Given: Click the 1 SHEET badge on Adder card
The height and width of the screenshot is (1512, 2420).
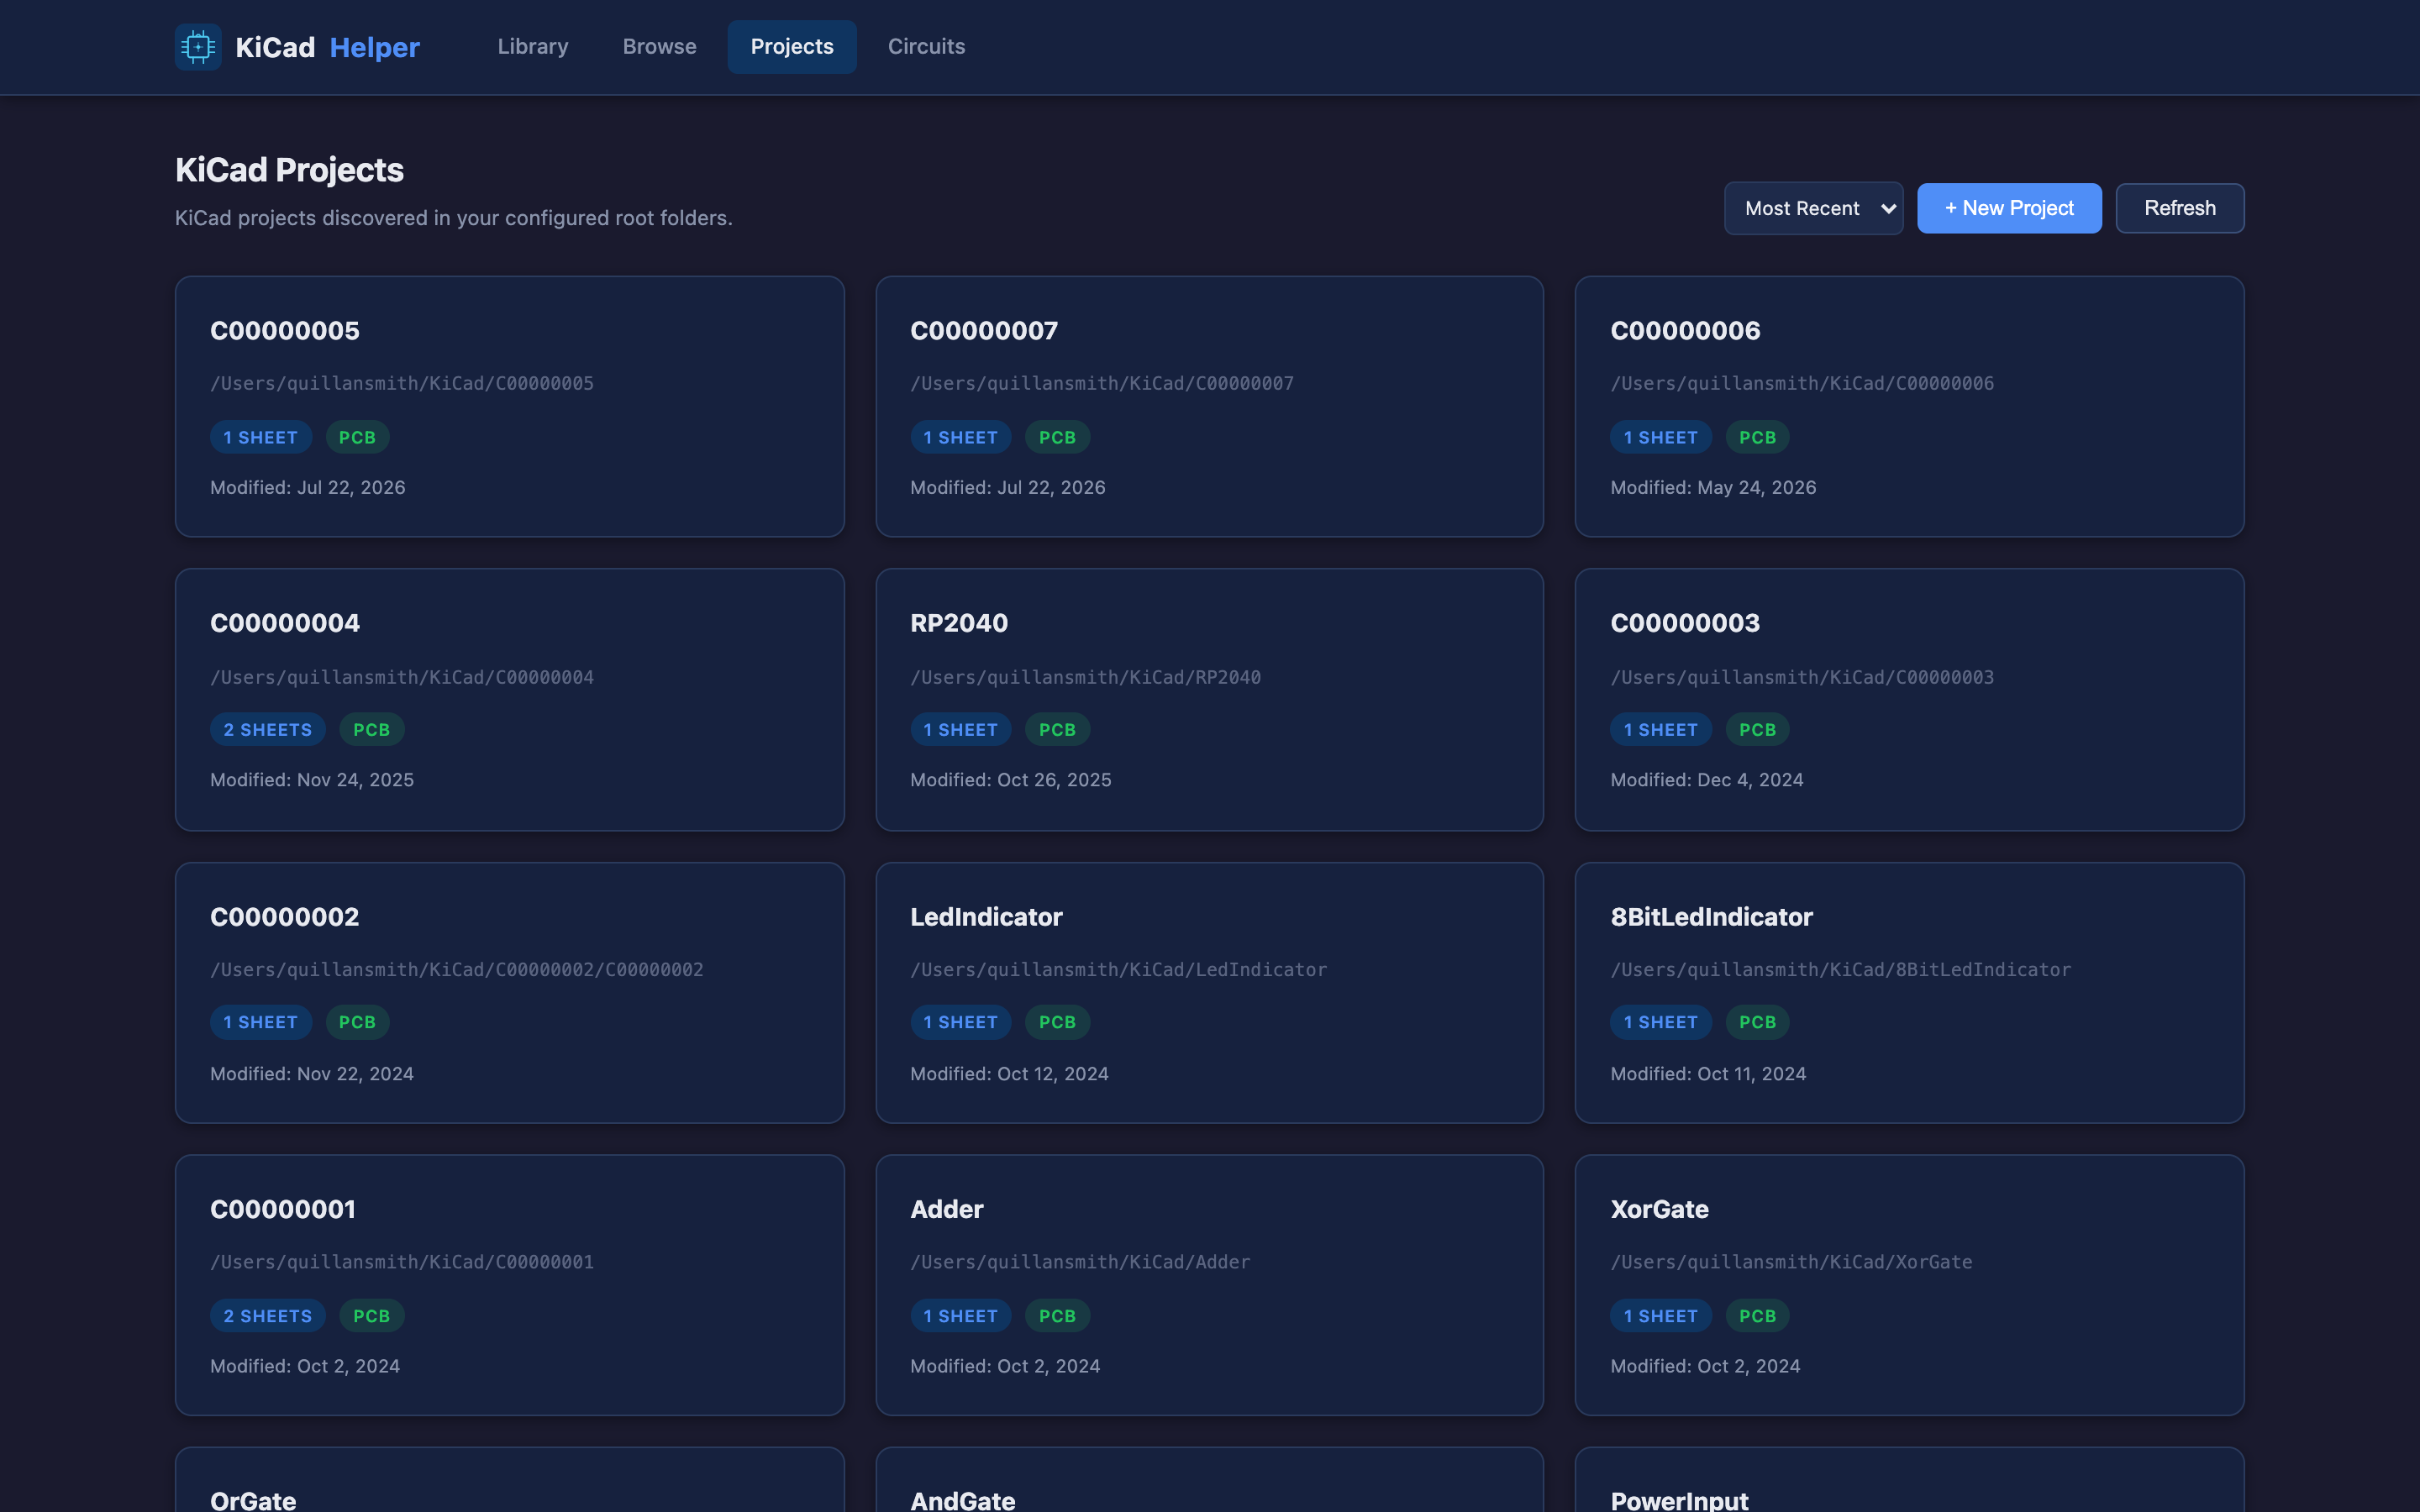Looking at the screenshot, I should tap(960, 1316).
